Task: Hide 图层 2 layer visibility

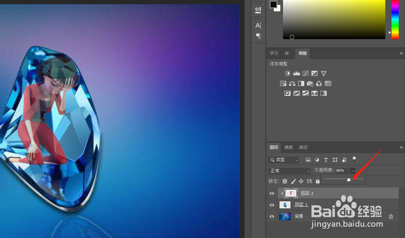Action: click(272, 194)
